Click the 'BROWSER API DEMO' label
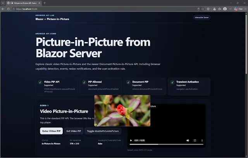Image resolution: width=248 pixels, height=158 pixels. coord(46,34)
